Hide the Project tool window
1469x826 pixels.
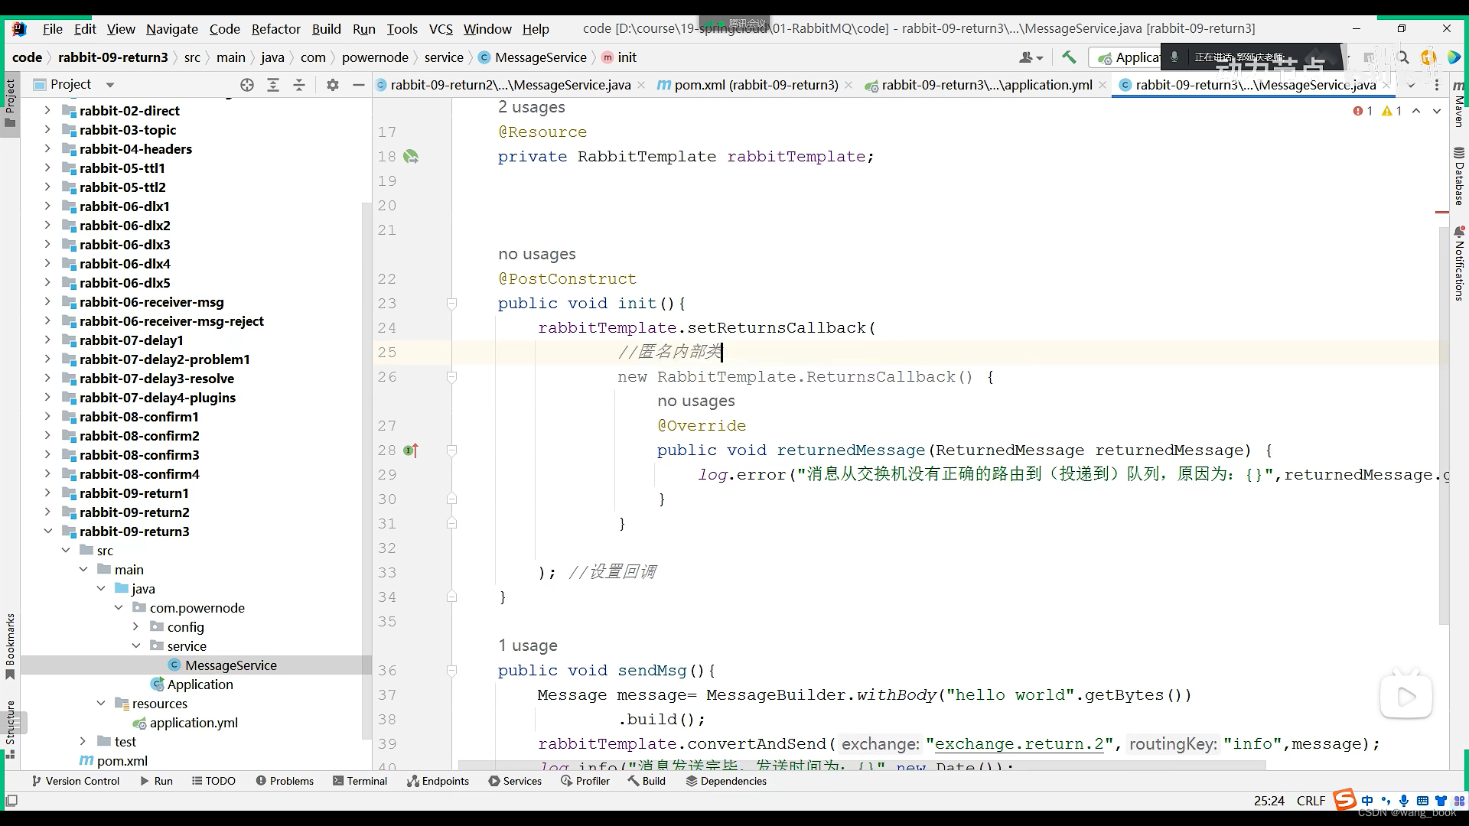click(x=358, y=85)
